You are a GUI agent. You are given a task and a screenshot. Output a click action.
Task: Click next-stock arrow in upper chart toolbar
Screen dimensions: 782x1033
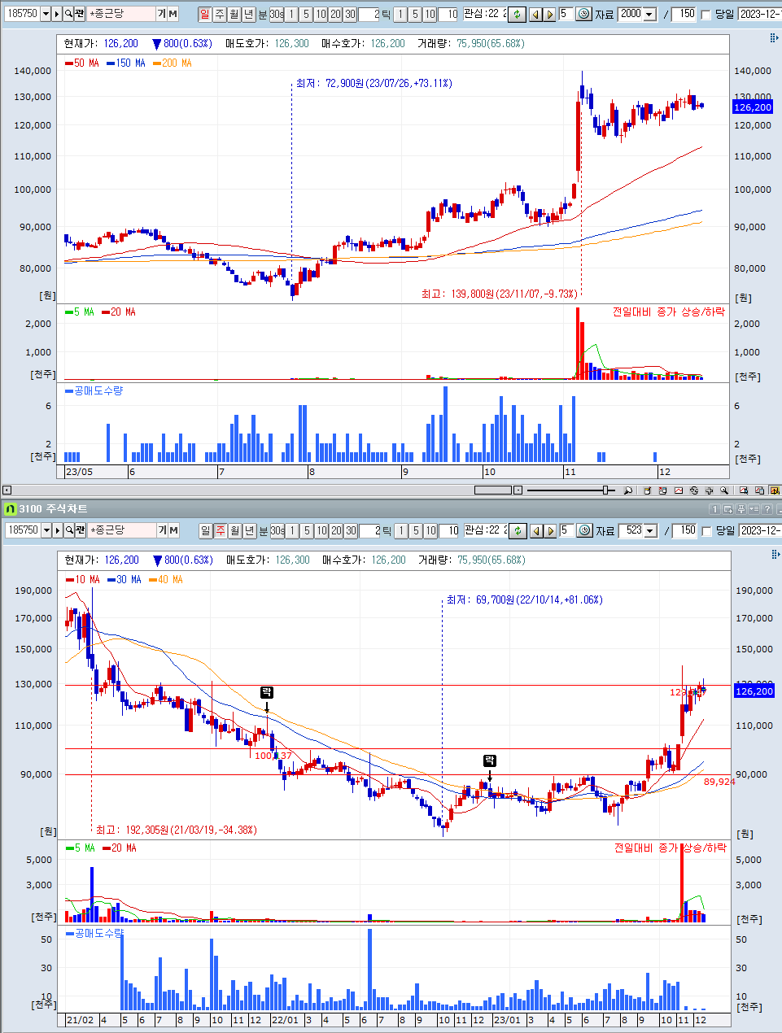click(x=549, y=14)
